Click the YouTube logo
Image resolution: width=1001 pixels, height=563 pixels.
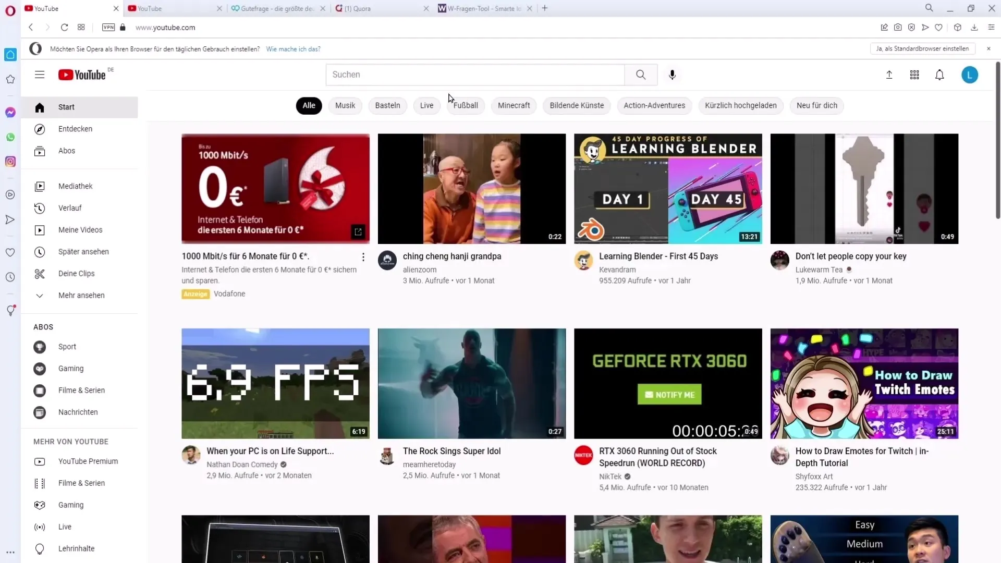pos(82,75)
